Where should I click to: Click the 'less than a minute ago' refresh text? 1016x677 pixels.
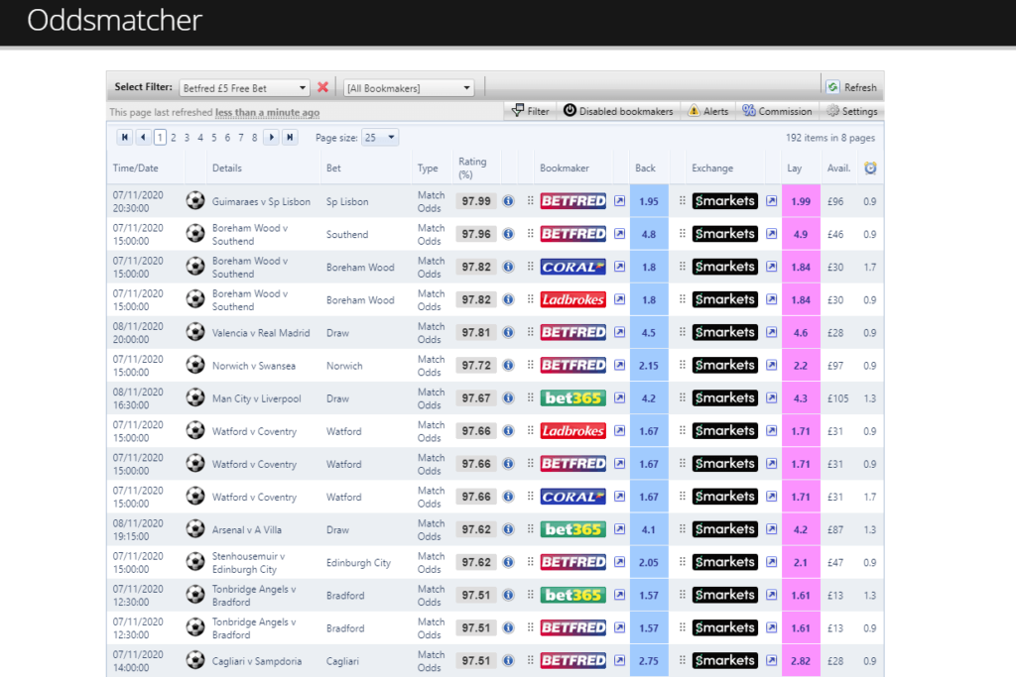pos(267,113)
